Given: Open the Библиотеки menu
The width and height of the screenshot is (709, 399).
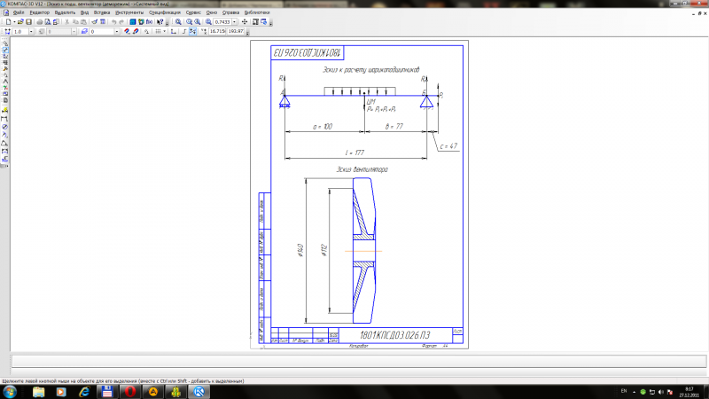Looking at the screenshot, I should click(256, 13).
